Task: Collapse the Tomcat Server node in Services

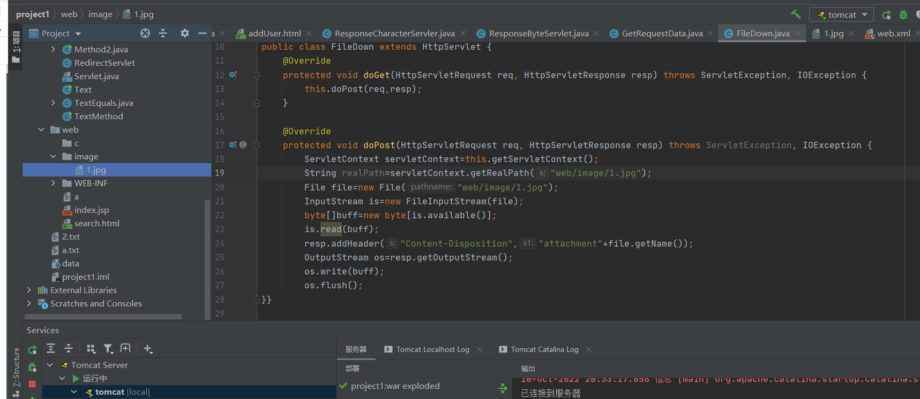Action: tap(50, 365)
